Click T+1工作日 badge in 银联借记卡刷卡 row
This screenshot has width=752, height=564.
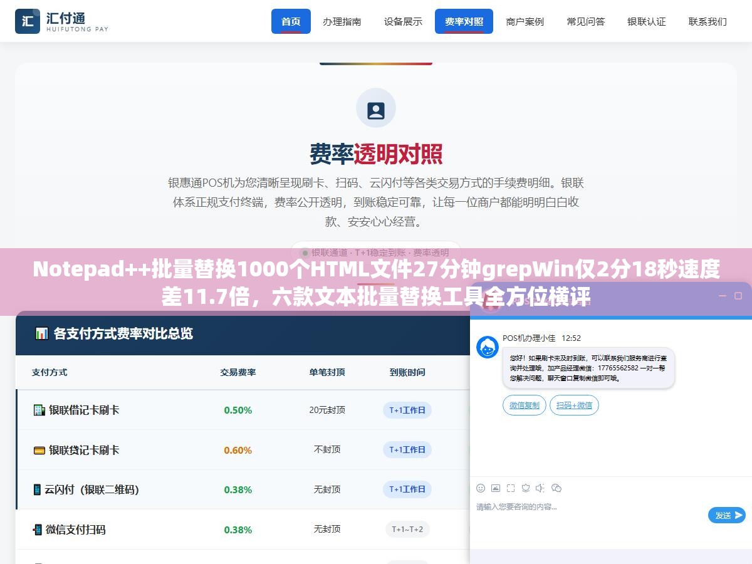click(x=407, y=410)
